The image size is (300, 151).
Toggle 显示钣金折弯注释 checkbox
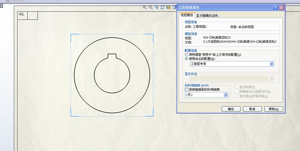pyautogui.click(x=237, y=96)
